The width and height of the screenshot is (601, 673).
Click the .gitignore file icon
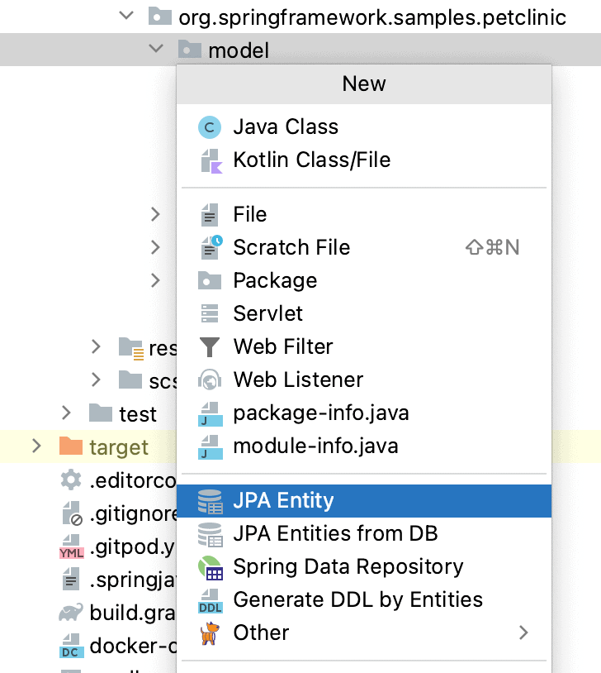click(72, 513)
